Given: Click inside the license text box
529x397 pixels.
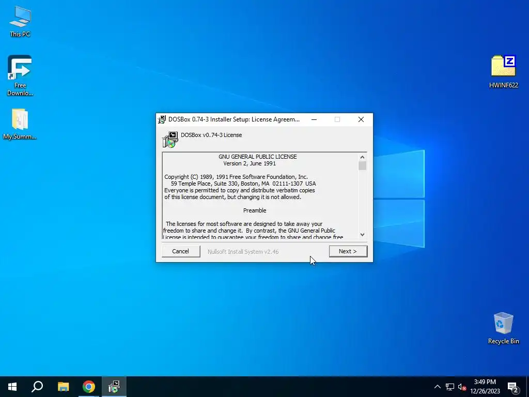Looking at the screenshot, I should (x=260, y=196).
